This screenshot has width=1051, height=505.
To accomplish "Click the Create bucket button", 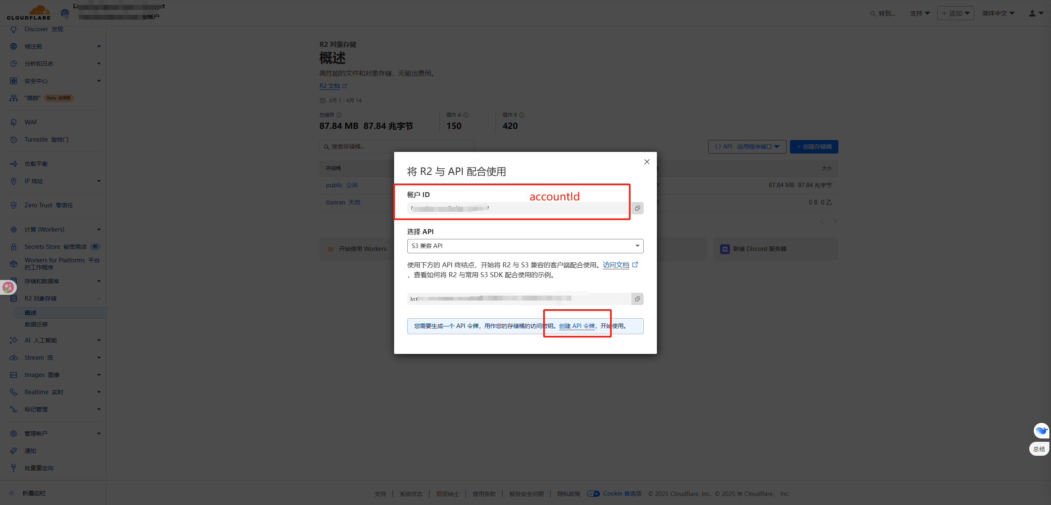I will pos(814,147).
